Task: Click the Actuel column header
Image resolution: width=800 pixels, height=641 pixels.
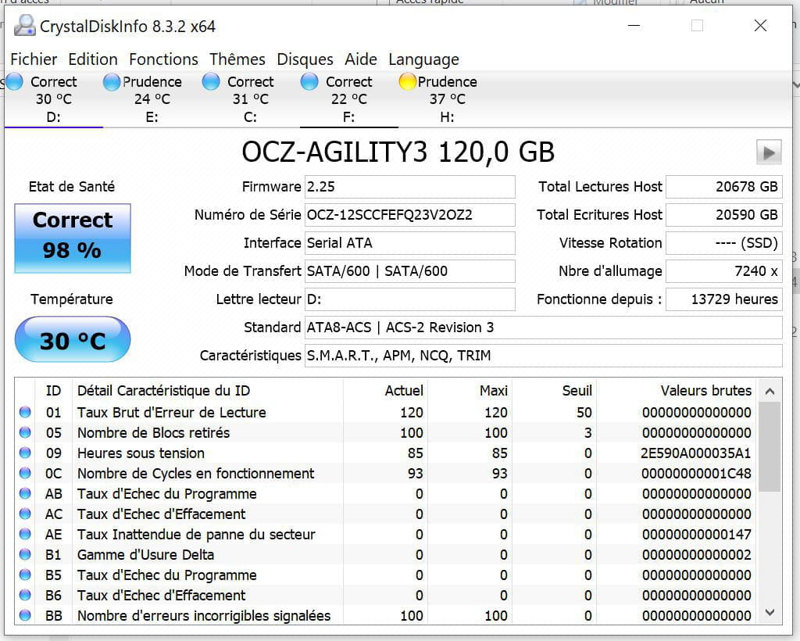Action: [385, 390]
